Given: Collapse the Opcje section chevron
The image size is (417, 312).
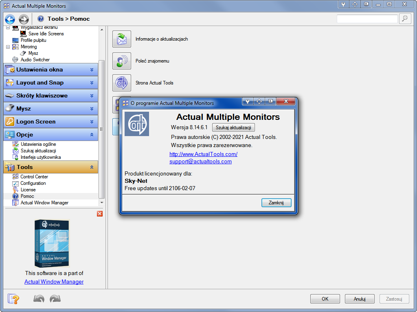Looking at the screenshot, I should point(92,134).
